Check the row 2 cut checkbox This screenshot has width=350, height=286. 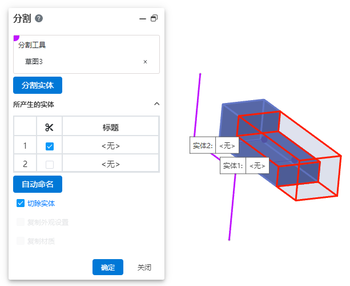50,165
